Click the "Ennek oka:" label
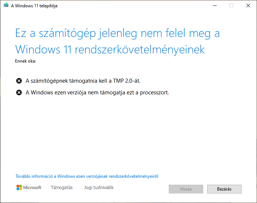This screenshot has width=257, height=203. point(25,61)
